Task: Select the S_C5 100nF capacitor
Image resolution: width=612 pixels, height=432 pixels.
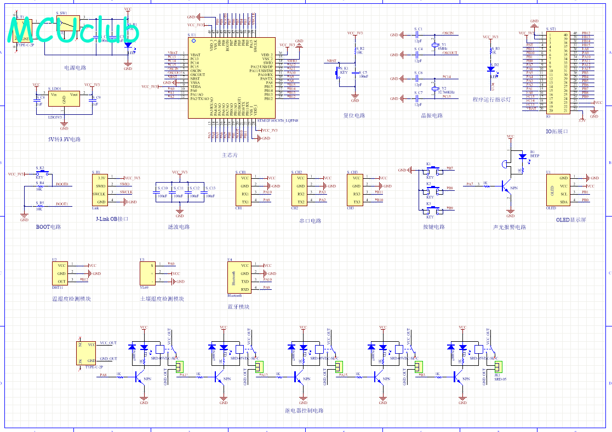Action: [x=355, y=74]
